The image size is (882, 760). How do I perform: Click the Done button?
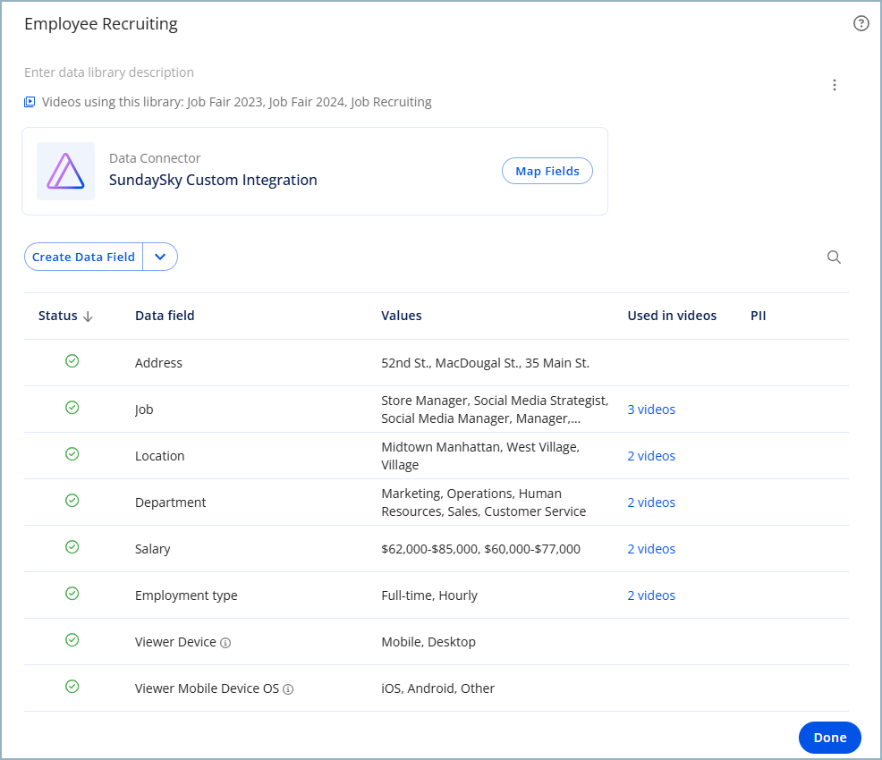[830, 738]
